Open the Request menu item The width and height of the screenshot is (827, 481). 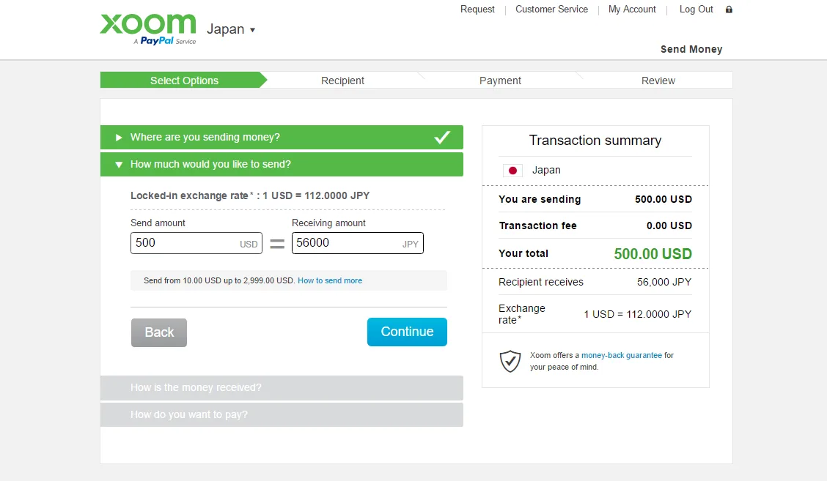477,10
